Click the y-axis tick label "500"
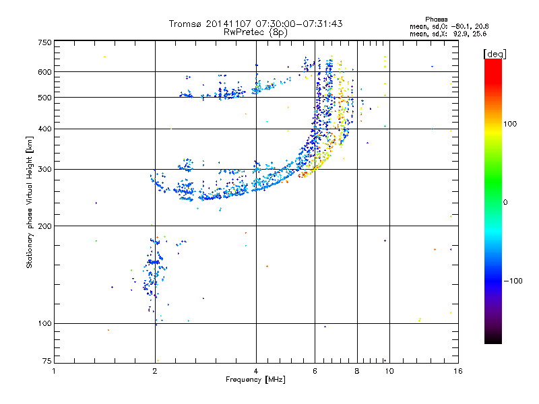This screenshot has height=404, width=539. point(44,98)
